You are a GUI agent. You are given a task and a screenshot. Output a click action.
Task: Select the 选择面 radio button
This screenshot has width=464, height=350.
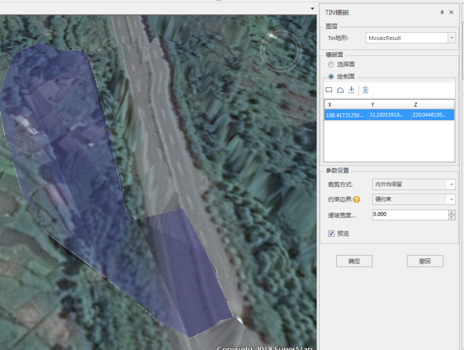[331, 64]
